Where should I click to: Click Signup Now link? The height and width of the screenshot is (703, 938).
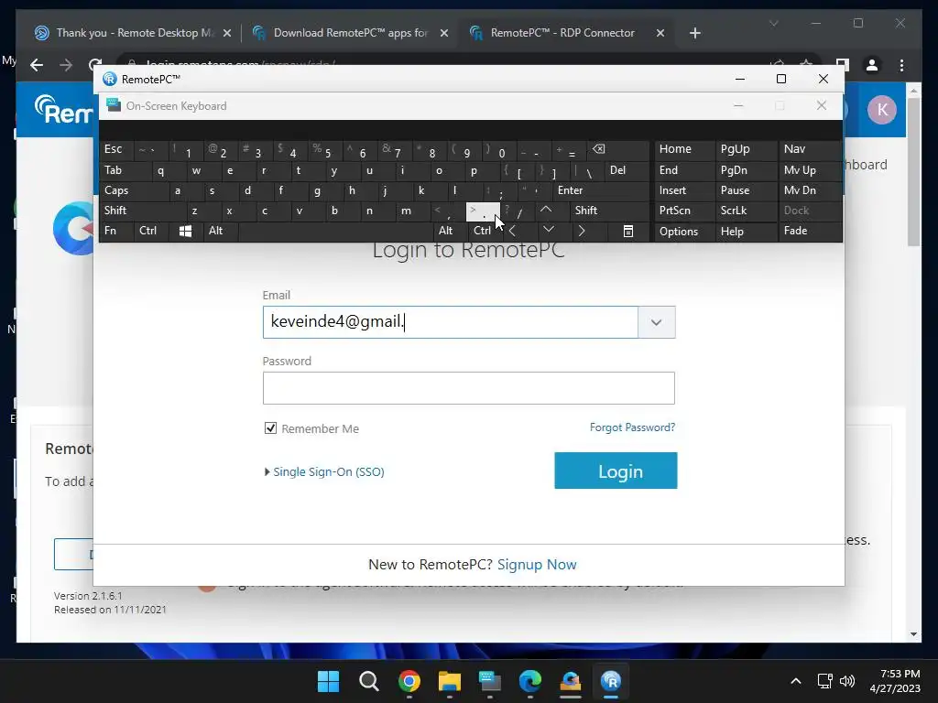click(x=537, y=564)
